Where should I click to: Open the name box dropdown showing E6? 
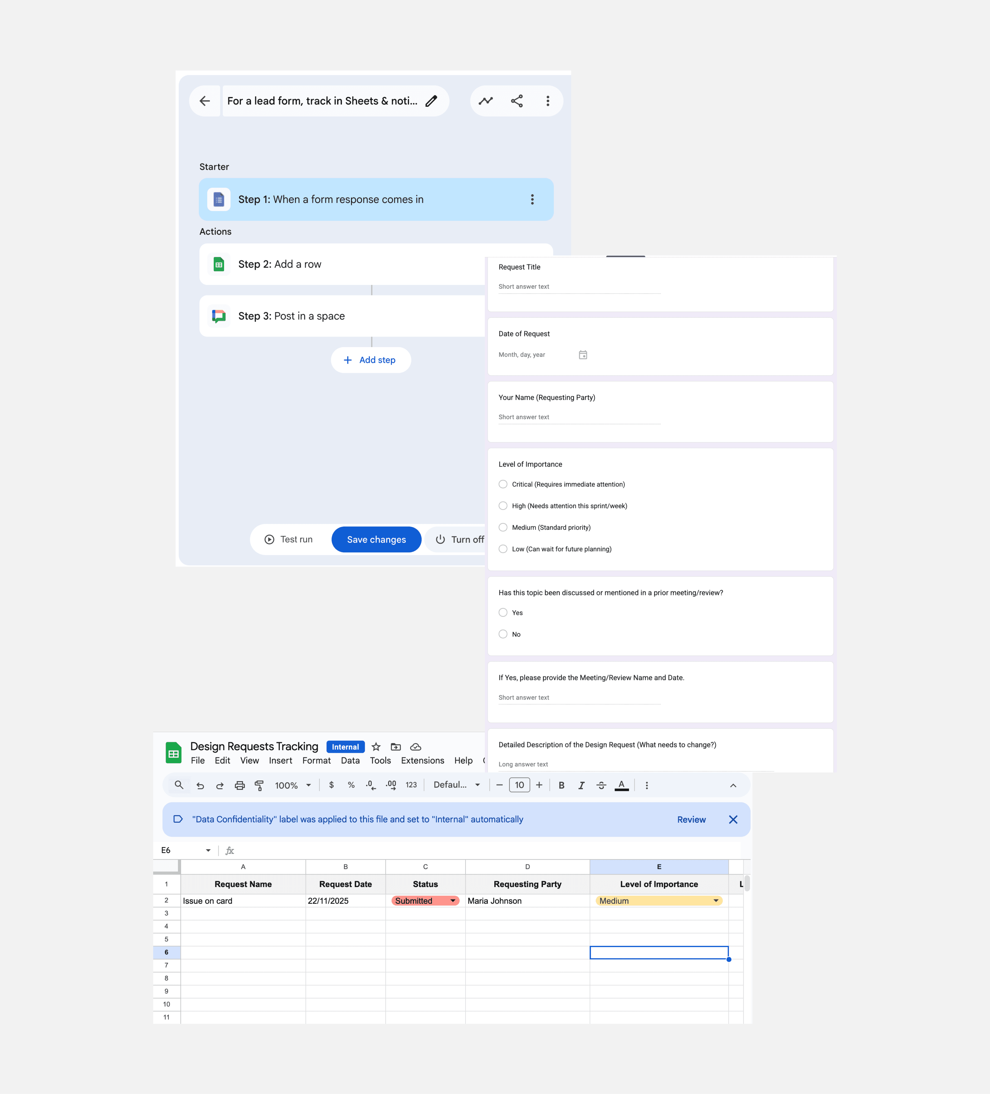click(x=208, y=850)
